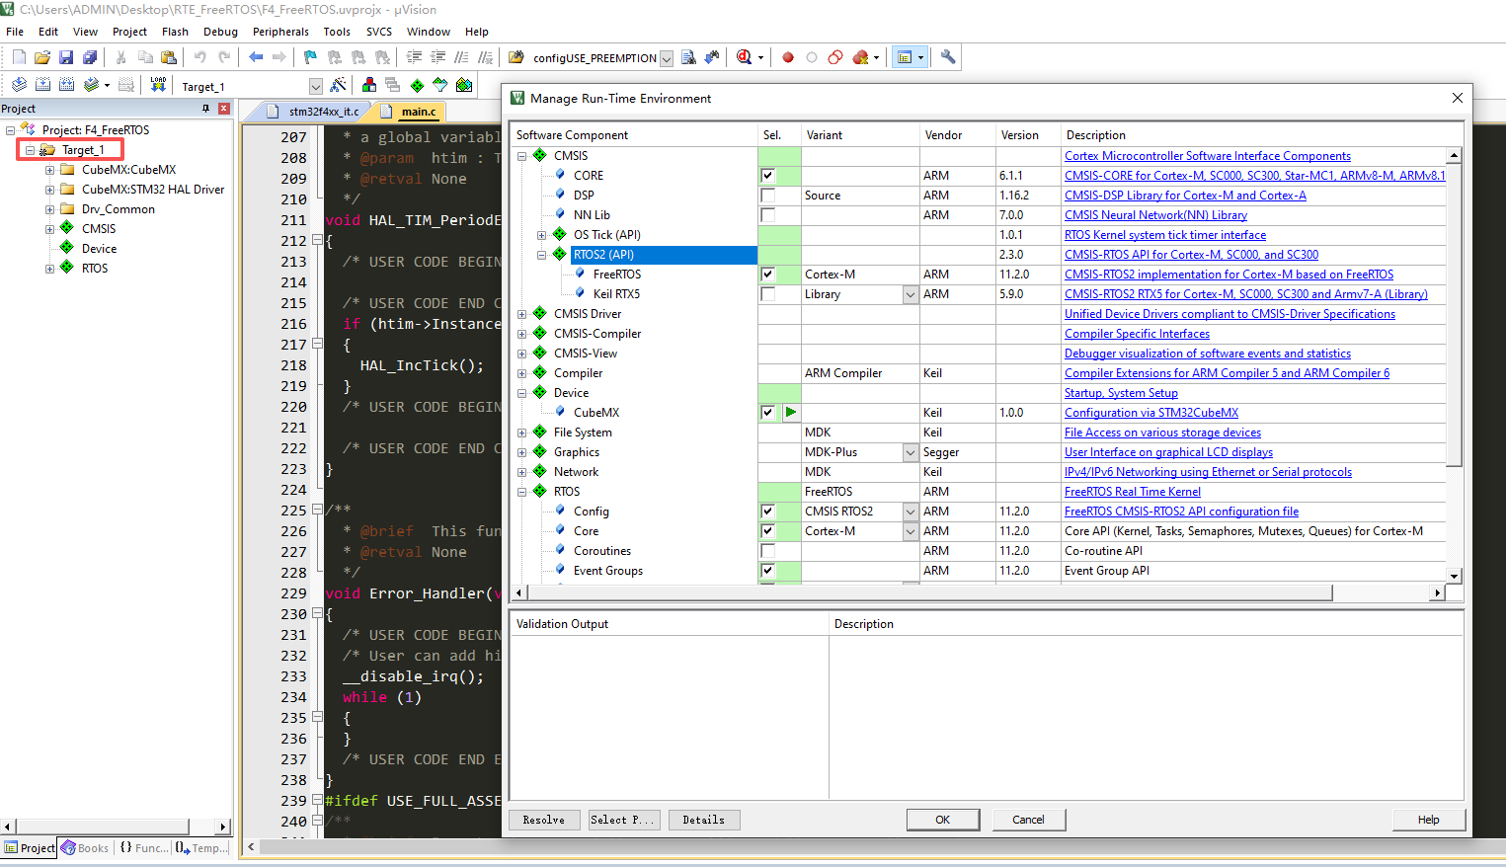Open Cortex Microcontroller Software Interface Components link

coord(1208,156)
